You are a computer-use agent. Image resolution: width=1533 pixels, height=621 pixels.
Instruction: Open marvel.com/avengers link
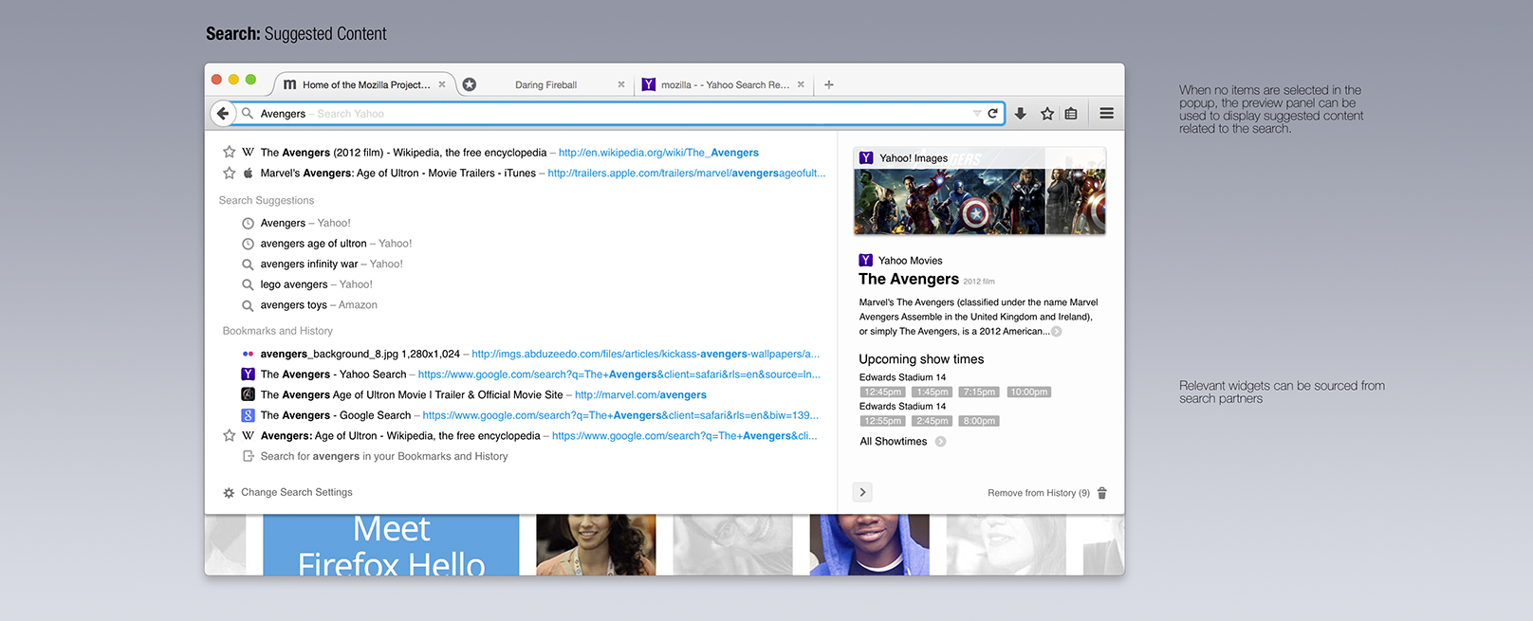point(640,395)
